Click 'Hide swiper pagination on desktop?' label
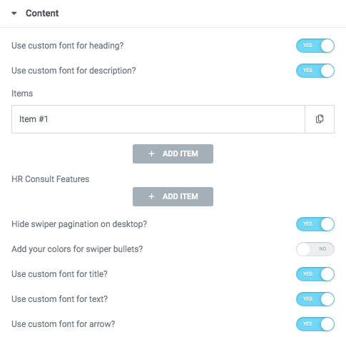 [79, 224]
